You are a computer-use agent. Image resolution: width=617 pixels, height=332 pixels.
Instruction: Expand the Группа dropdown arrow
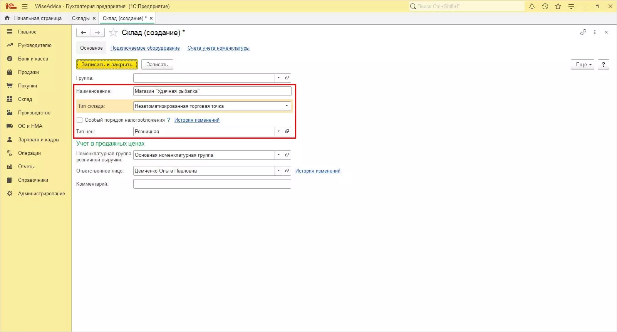[279, 78]
